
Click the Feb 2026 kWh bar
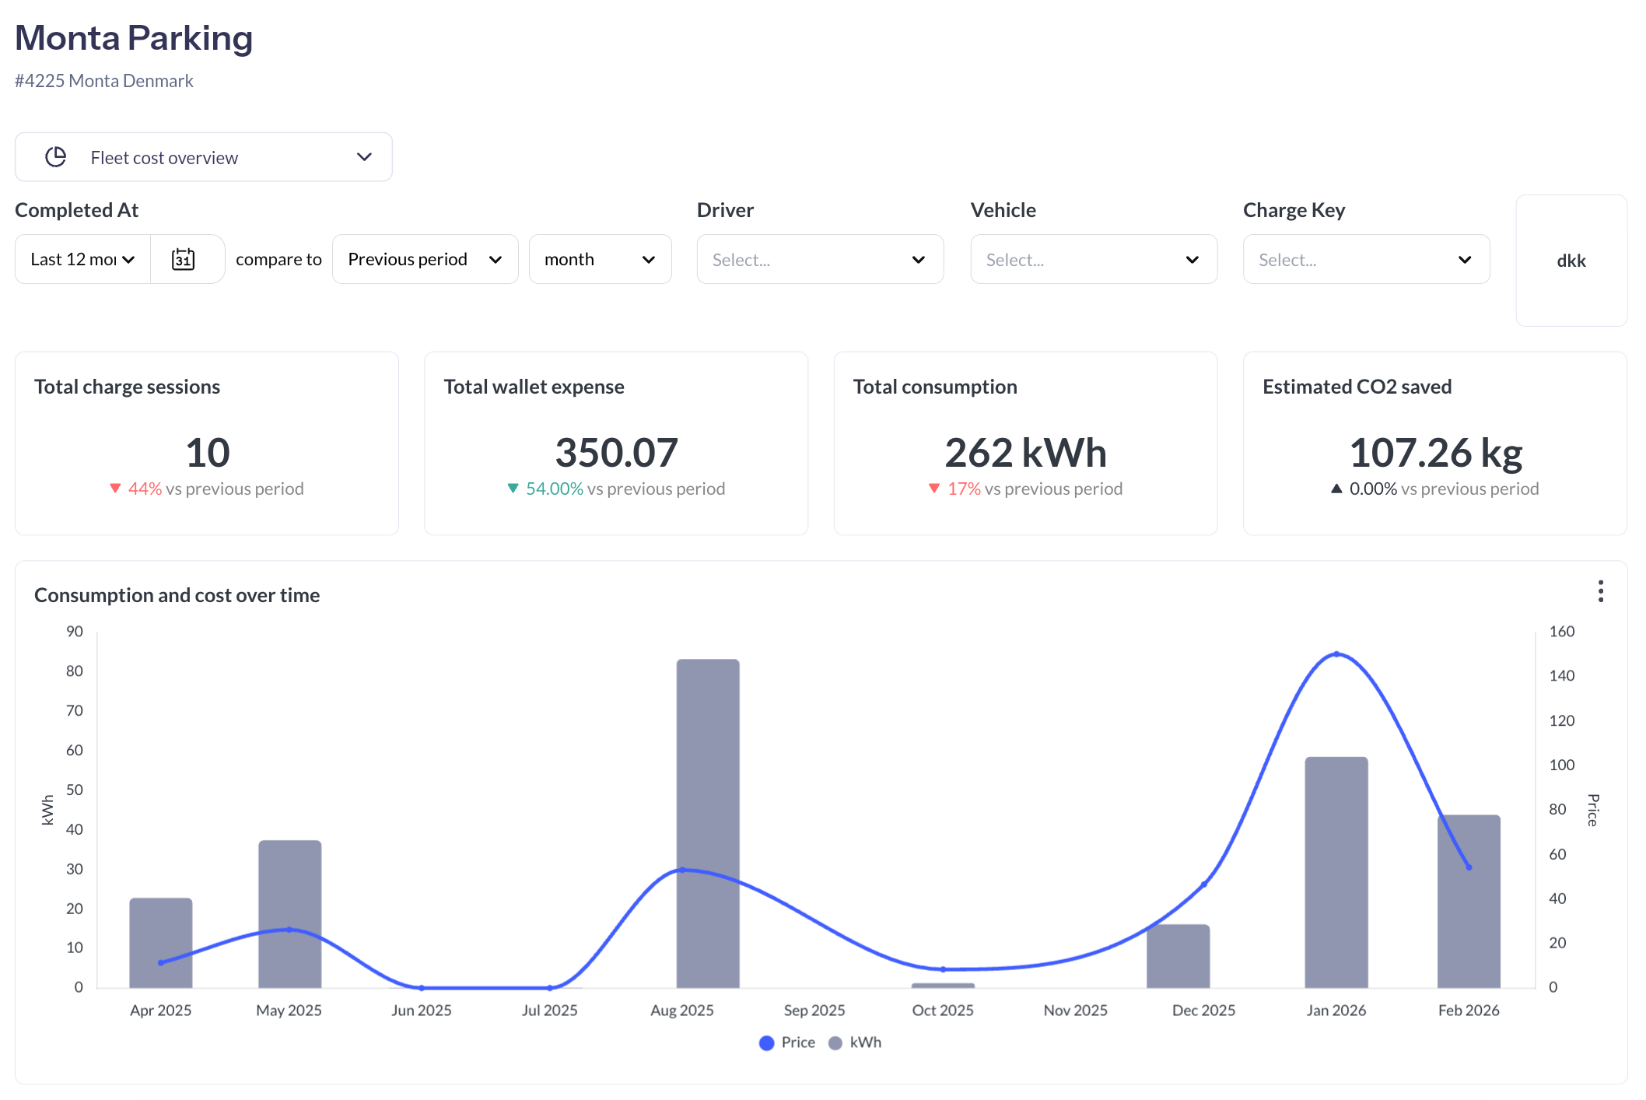(1469, 902)
